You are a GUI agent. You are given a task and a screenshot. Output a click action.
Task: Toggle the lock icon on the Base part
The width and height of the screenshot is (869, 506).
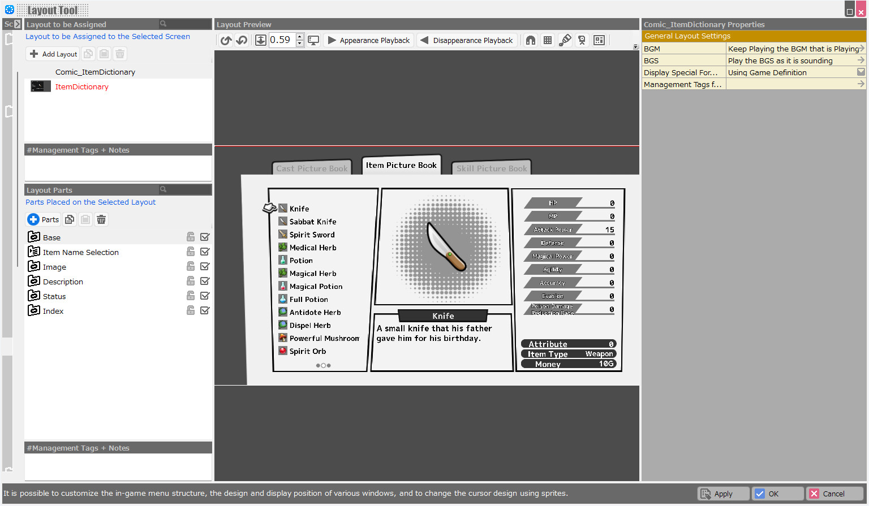pyautogui.click(x=191, y=236)
